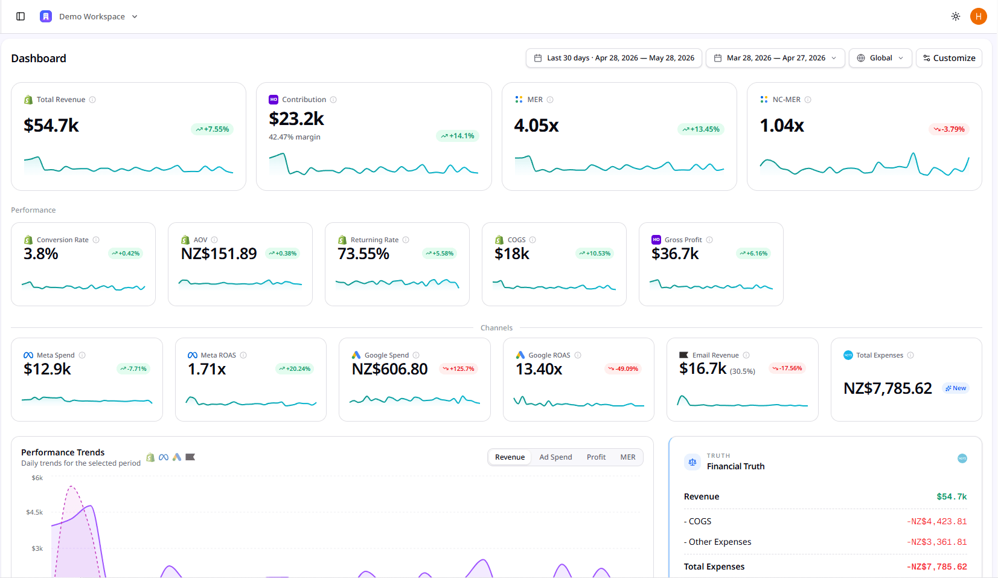Click the info icon next to Google Spend
This screenshot has width=998, height=578.
click(x=416, y=355)
